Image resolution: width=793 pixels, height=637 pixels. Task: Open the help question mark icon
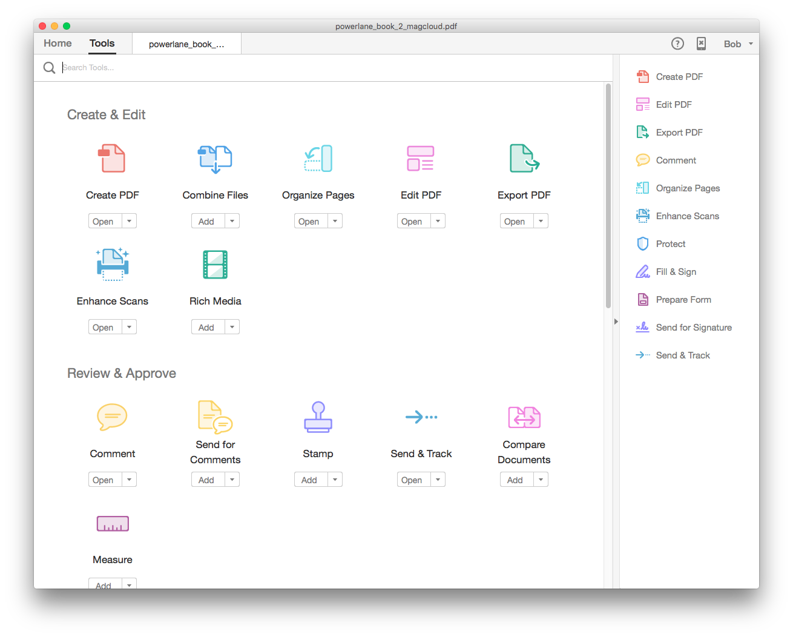pos(678,44)
